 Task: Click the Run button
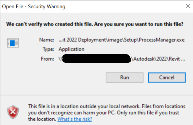click(124, 77)
